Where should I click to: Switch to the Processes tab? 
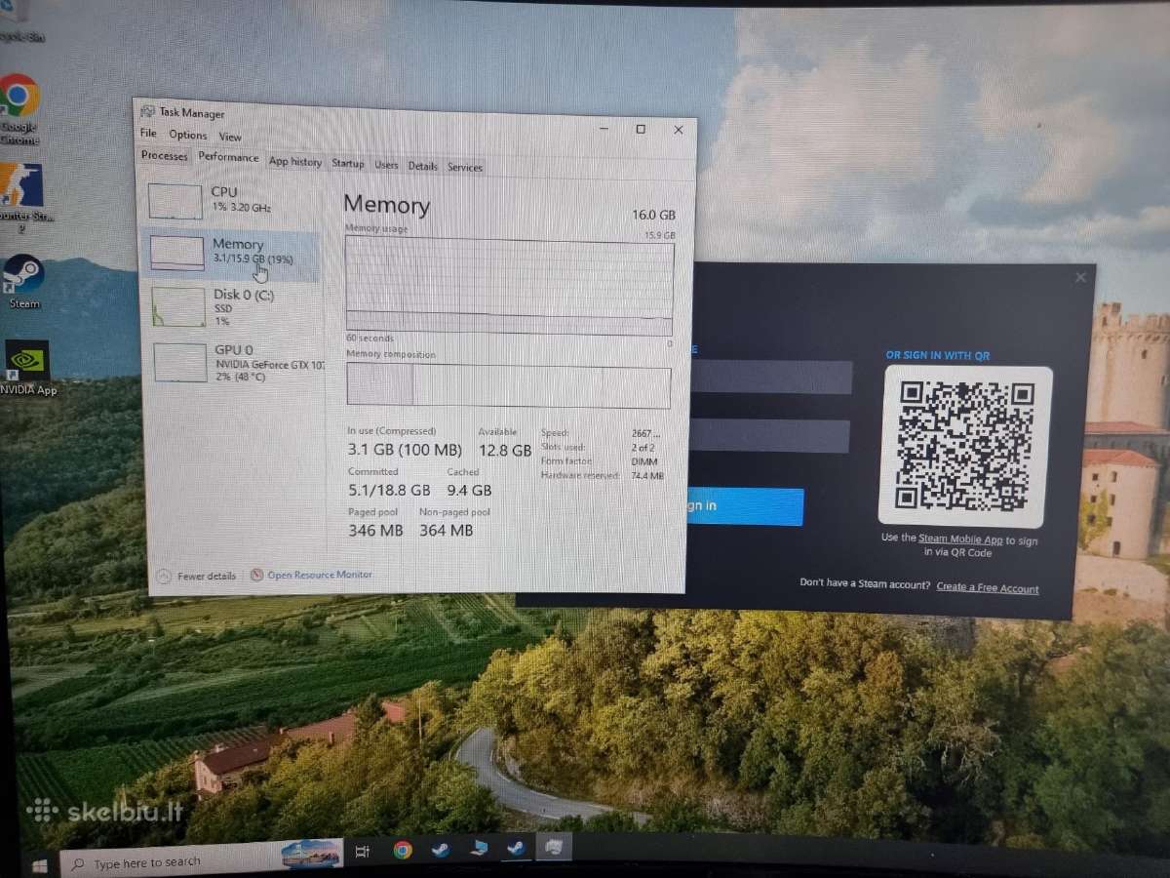tap(164, 156)
